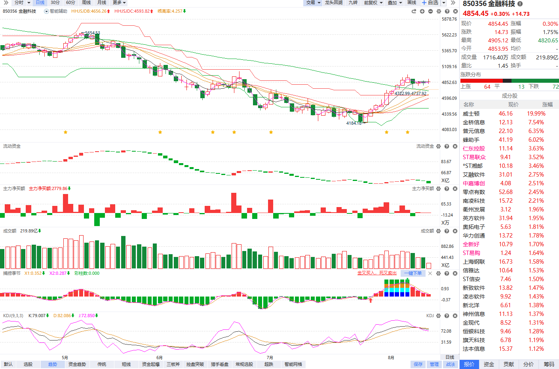559x369 pixels.
Task: Toggle the 画线 drawing mode
Action: coord(412,2)
